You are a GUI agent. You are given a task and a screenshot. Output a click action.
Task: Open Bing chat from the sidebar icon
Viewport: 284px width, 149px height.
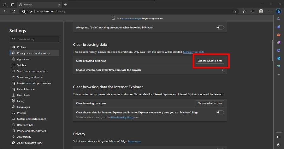(x=279, y=11)
